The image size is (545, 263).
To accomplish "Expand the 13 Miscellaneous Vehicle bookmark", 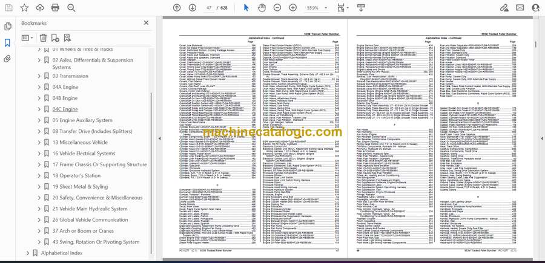I will point(39,143).
